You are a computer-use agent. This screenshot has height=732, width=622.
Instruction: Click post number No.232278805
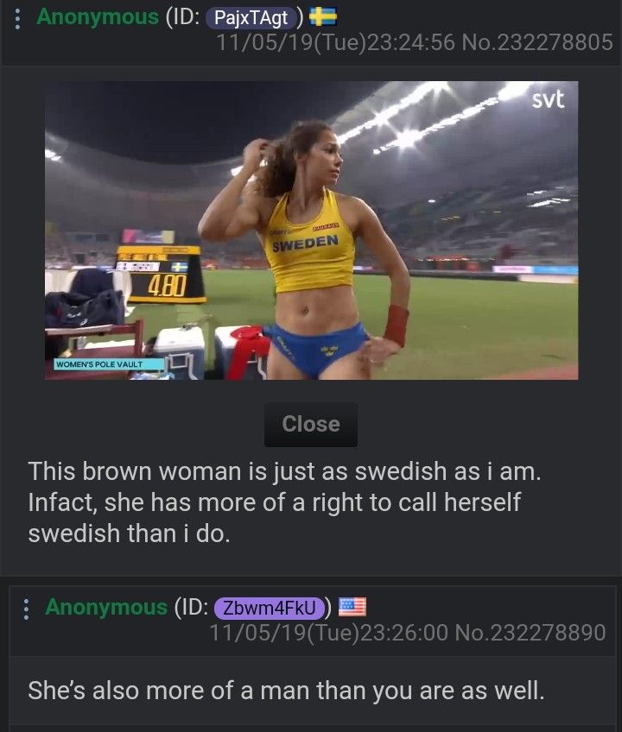point(537,42)
